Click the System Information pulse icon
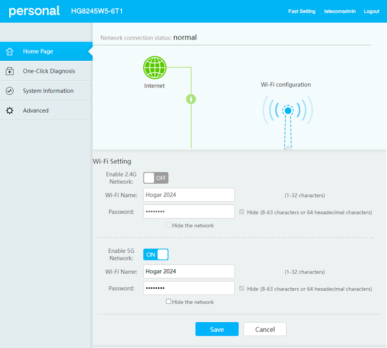The width and height of the screenshot is (387, 348). (x=9, y=91)
